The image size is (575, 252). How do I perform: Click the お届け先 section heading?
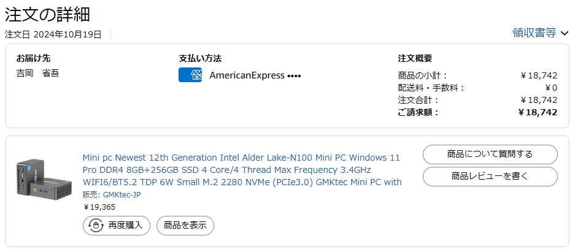(x=33, y=58)
